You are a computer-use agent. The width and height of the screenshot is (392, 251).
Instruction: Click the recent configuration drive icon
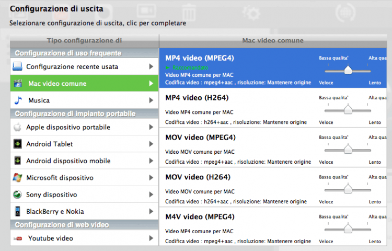[x=17, y=66]
